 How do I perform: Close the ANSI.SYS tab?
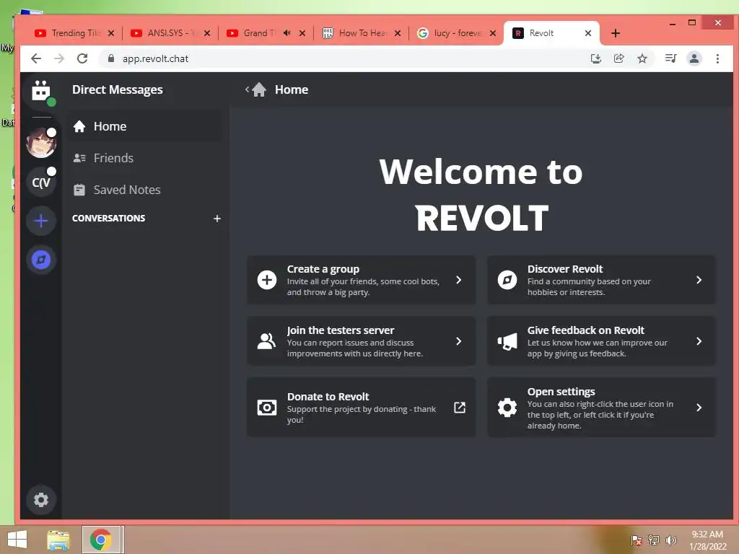(x=207, y=33)
